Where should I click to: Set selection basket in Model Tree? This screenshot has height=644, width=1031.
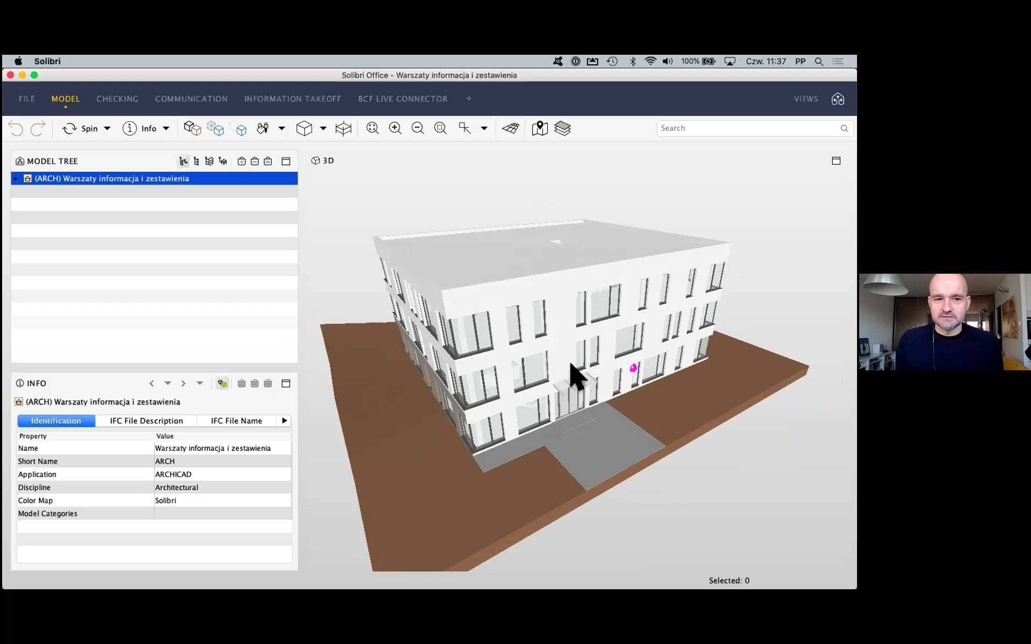click(x=268, y=161)
